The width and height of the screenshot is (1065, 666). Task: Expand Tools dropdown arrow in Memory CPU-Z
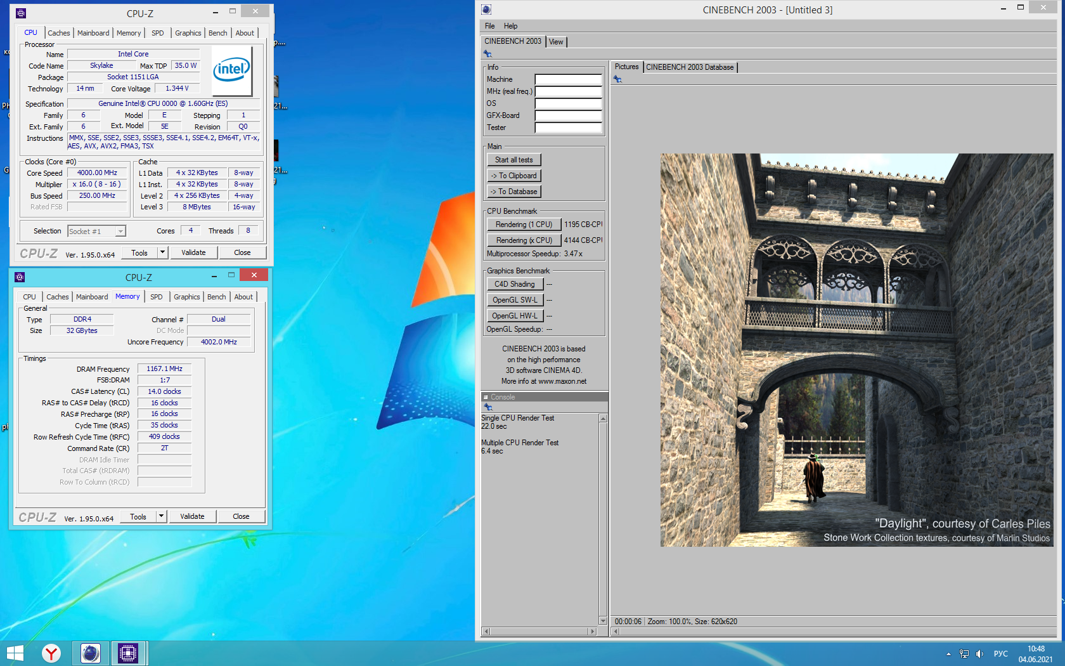click(x=161, y=516)
